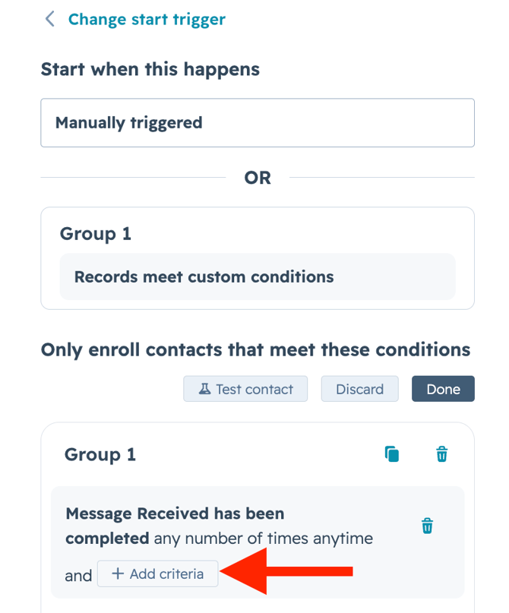Remove the Message Received criteria via trash icon
The width and height of the screenshot is (509, 613).
click(427, 526)
